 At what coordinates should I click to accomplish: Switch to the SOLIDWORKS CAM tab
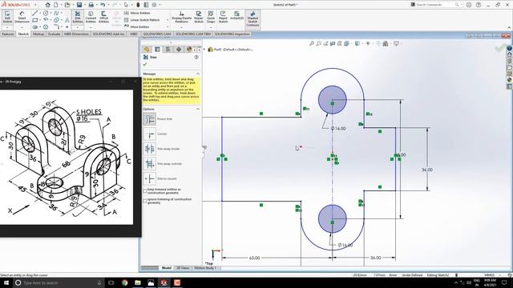point(157,34)
